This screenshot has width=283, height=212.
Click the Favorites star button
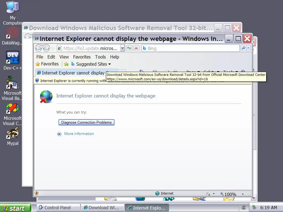click(x=47, y=64)
